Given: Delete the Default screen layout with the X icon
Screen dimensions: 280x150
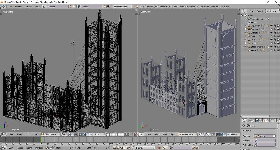Looking at the screenshot, I should [73, 7].
